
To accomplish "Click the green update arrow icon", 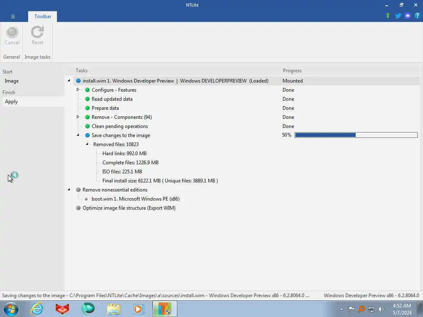I will click(387, 16).
